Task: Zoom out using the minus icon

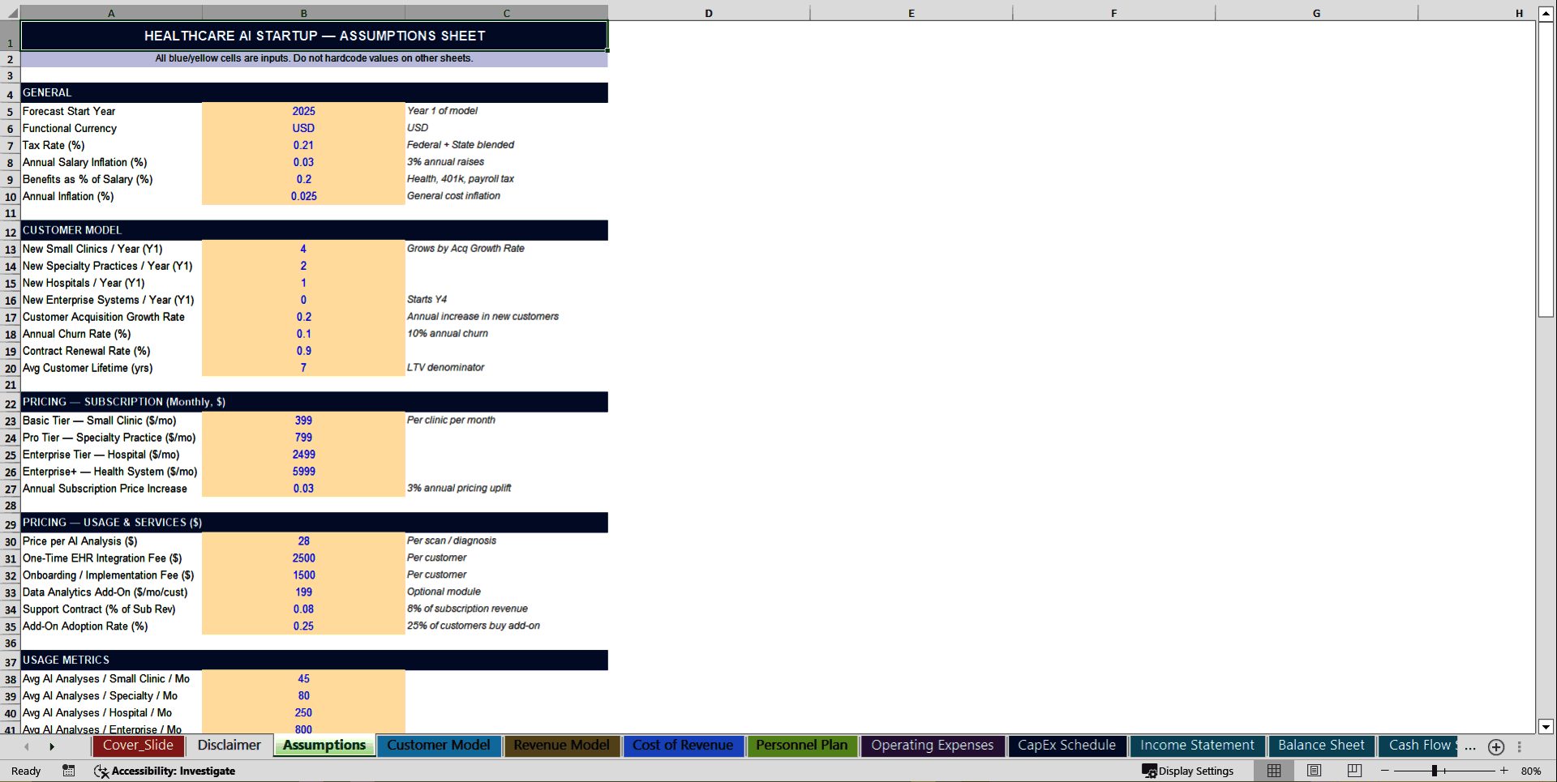Action: coord(1383,771)
